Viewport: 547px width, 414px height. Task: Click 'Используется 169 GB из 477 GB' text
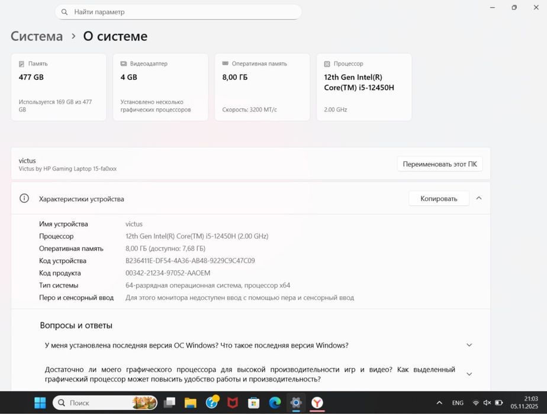click(55, 106)
